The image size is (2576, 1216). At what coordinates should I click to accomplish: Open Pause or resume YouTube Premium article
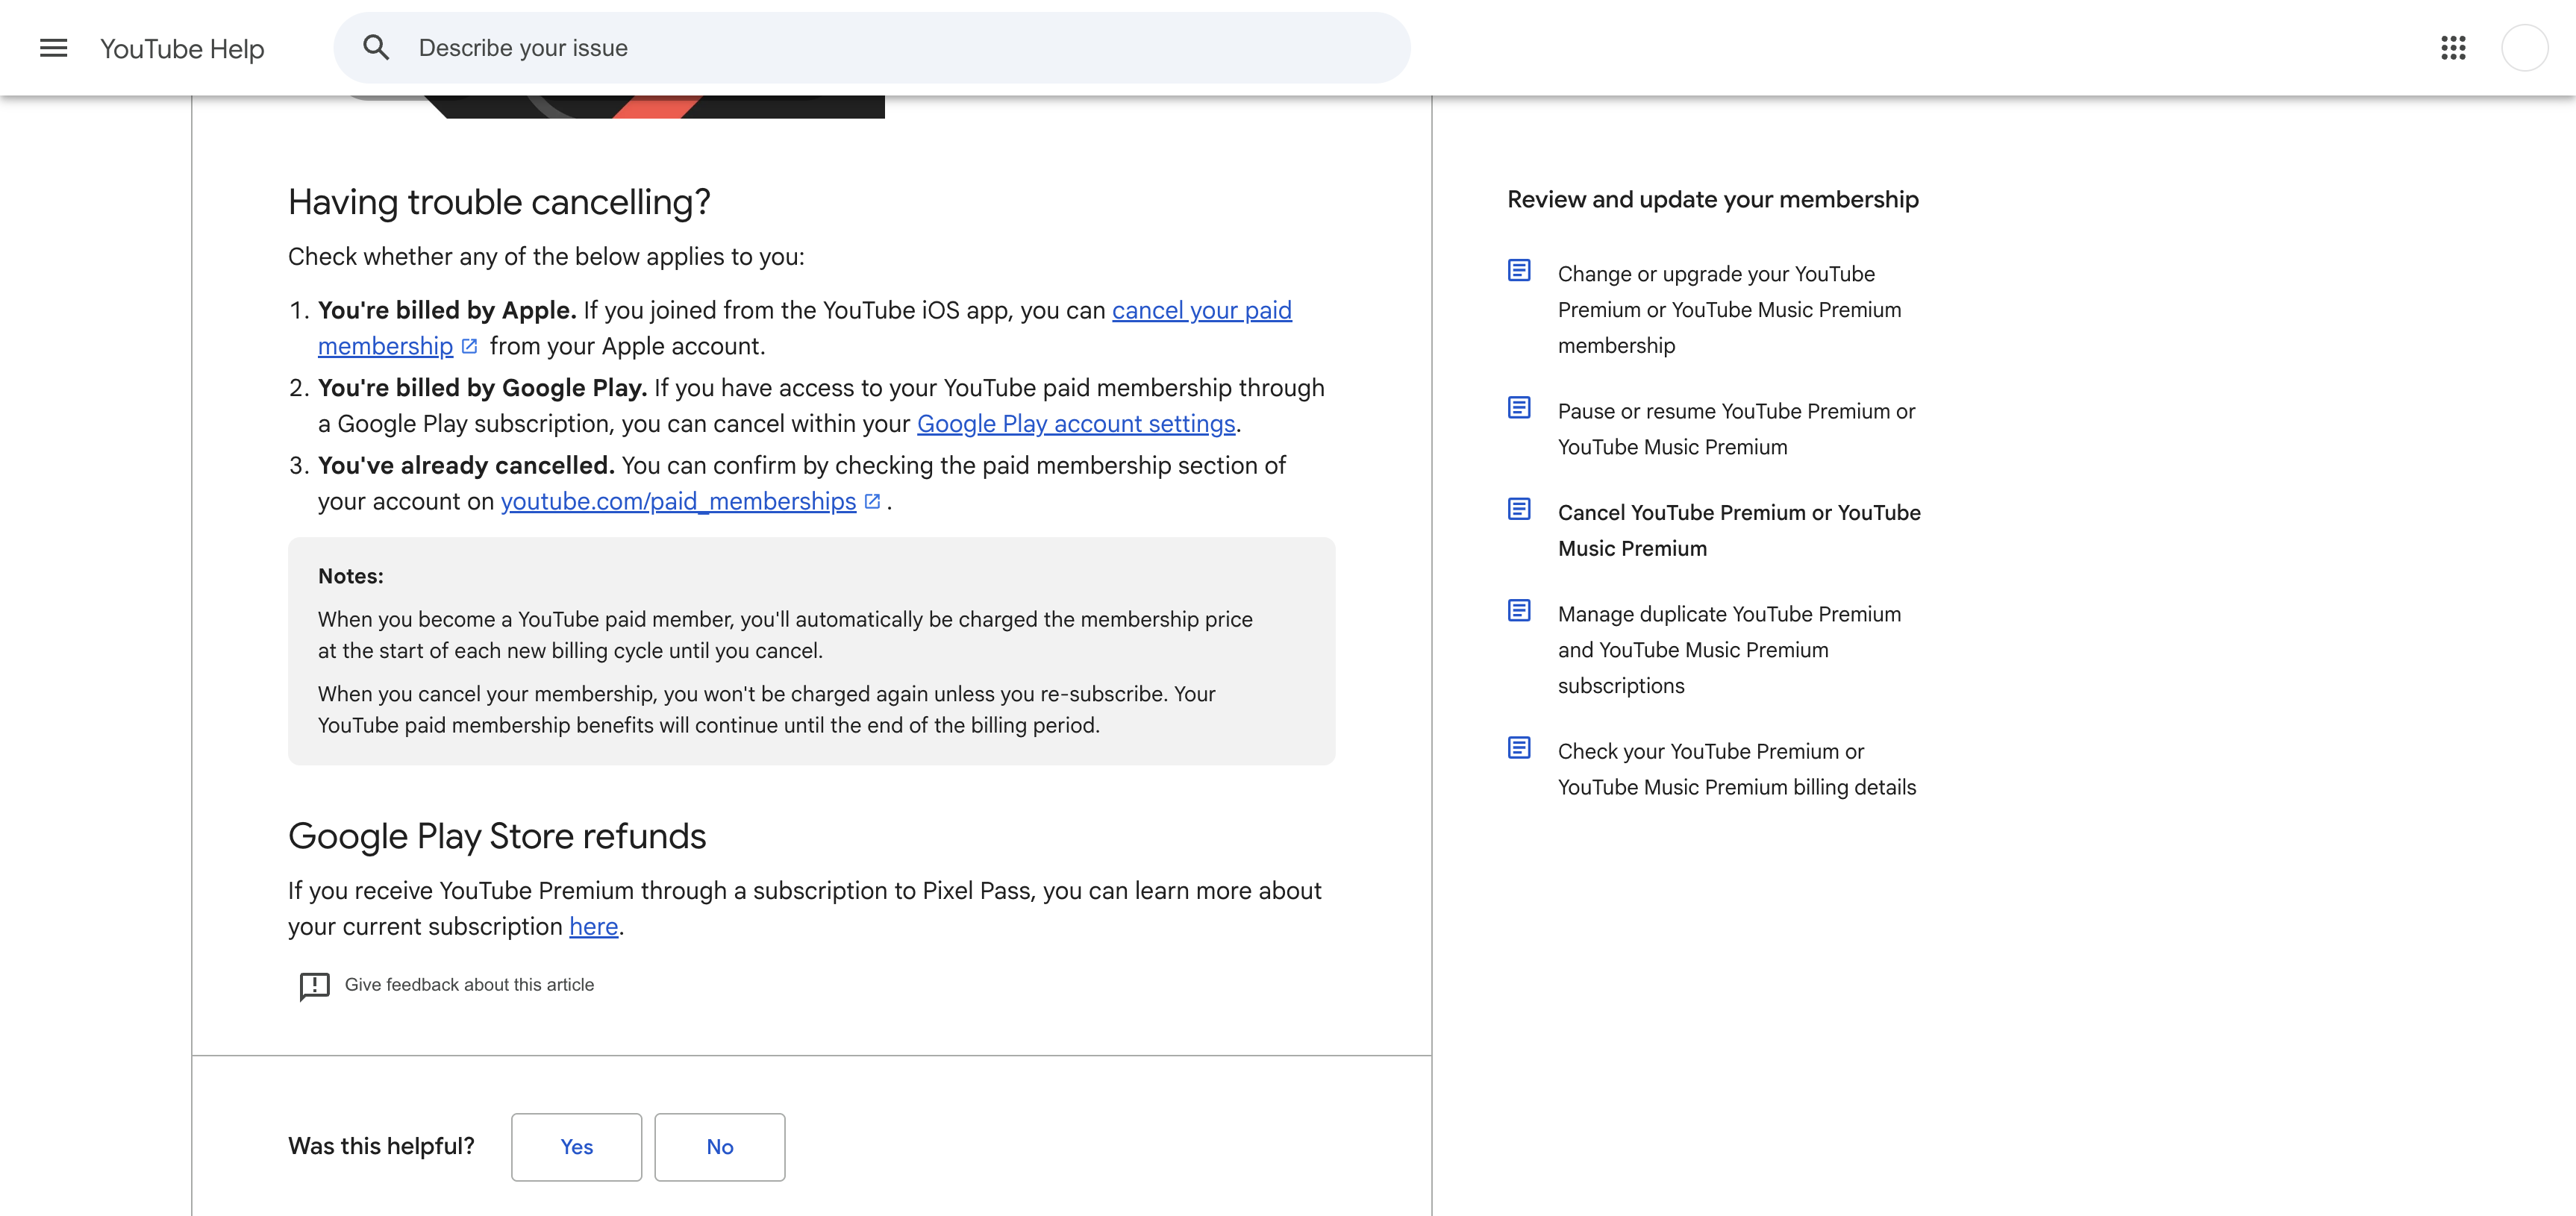1737,429
